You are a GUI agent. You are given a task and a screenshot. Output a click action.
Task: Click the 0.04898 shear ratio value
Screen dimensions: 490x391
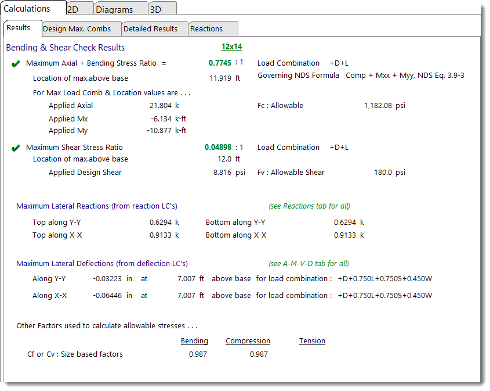pyautogui.click(x=217, y=147)
